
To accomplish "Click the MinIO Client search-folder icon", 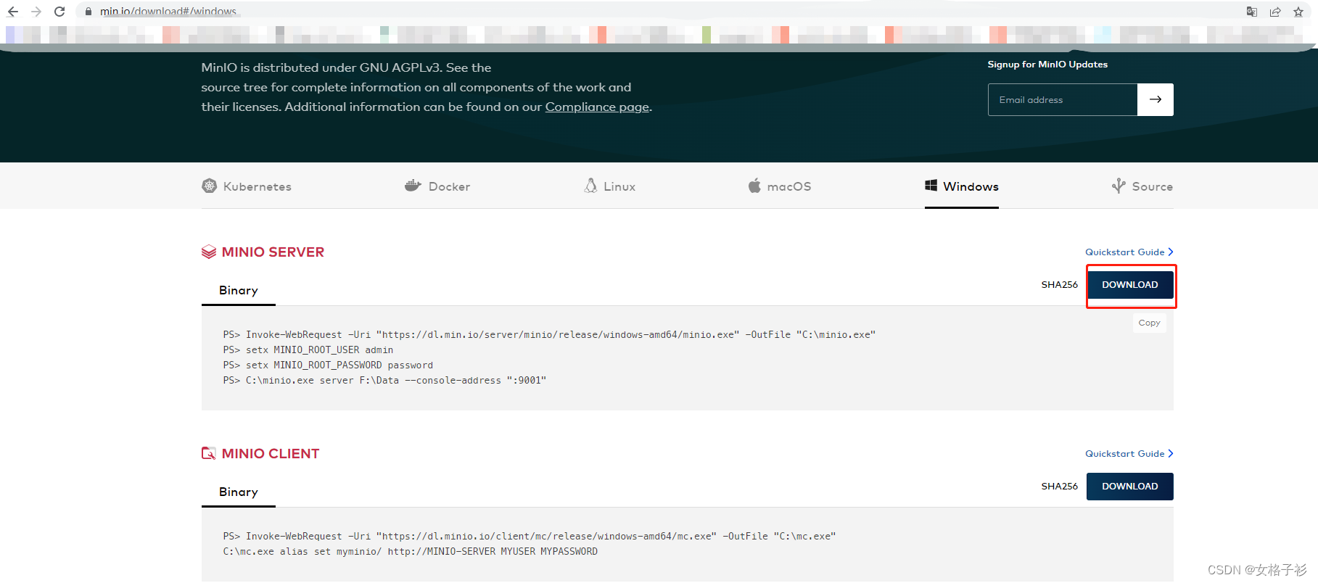I will (209, 453).
